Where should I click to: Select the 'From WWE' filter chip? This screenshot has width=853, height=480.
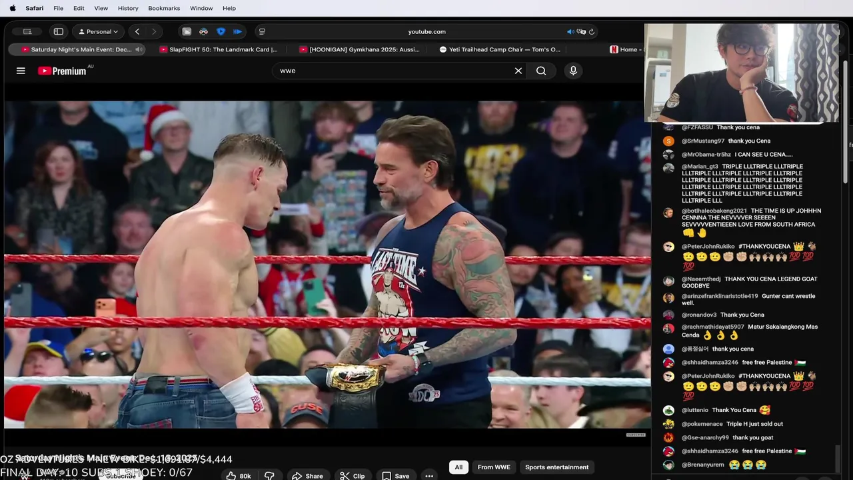[494, 467]
